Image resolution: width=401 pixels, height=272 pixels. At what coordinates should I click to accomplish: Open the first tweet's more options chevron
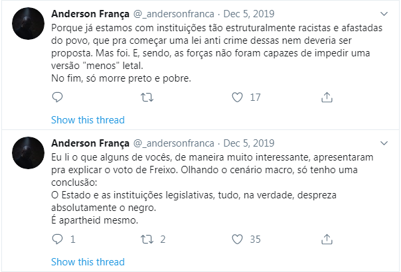click(384, 14)
